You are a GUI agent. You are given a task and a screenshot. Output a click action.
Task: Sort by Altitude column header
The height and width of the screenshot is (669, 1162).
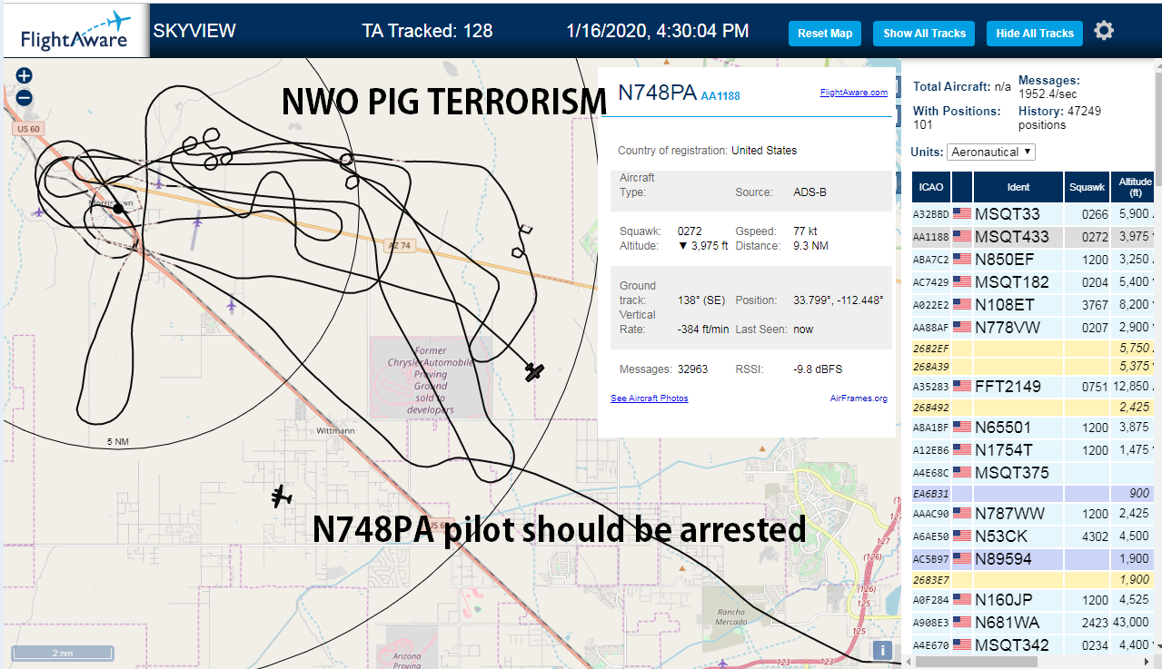[1134, 187]
